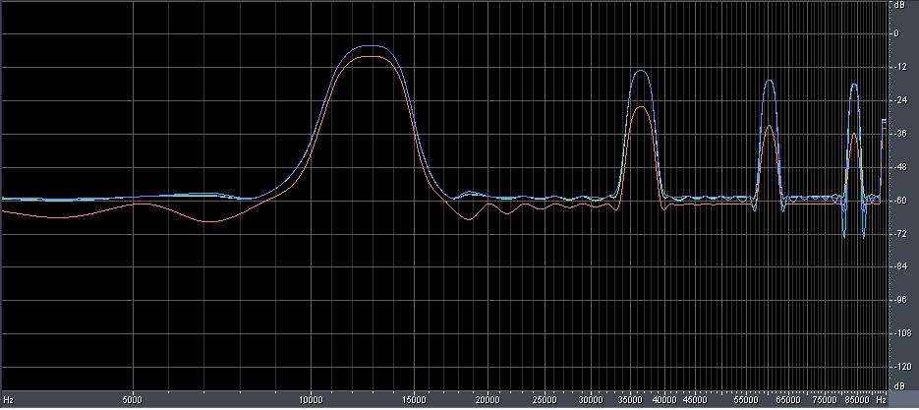Click the 75000 frequency axis label
The image size is (919, 410).
coord(826,399)
